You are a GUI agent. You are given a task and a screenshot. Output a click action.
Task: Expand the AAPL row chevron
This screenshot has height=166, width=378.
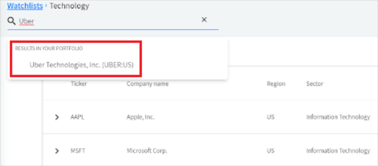57,117
